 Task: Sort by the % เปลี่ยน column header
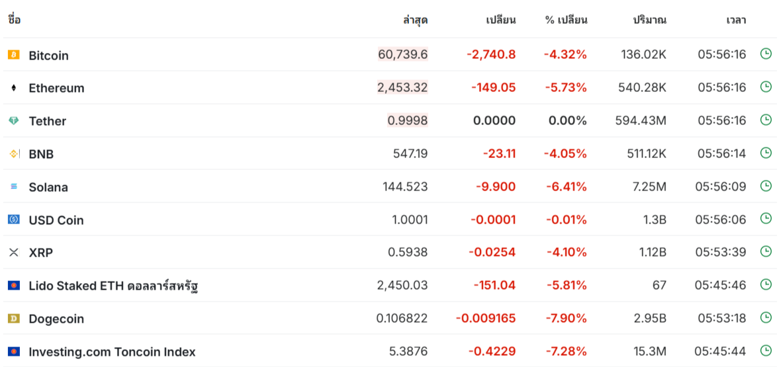[x=567, y=20]
